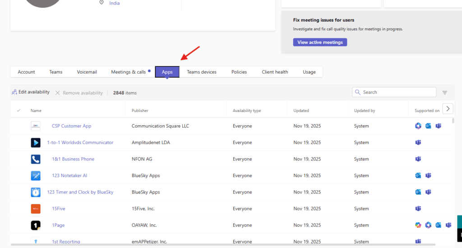Click the 1-to-1 Worldvds Communicator app icon
The image size is (462, 248).
pos(36,143)
